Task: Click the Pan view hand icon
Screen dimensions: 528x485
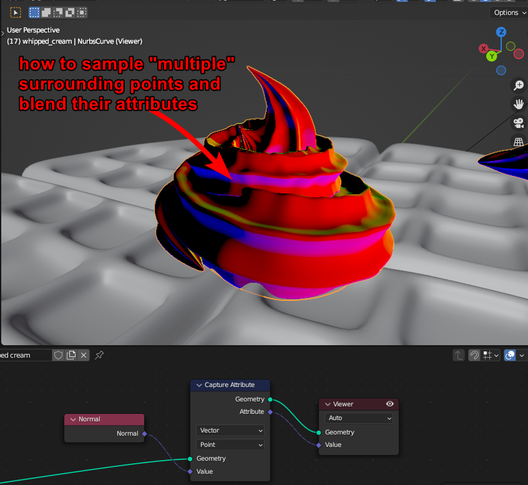Action: [519, 104]
